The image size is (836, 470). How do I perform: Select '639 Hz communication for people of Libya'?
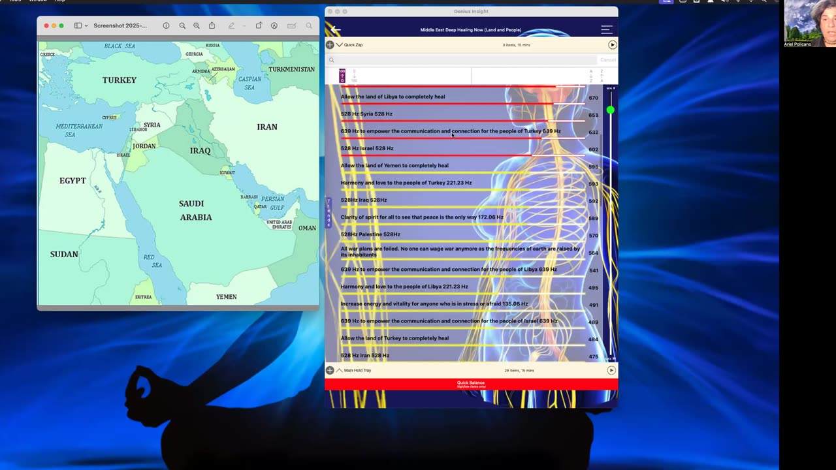(449, 270)
